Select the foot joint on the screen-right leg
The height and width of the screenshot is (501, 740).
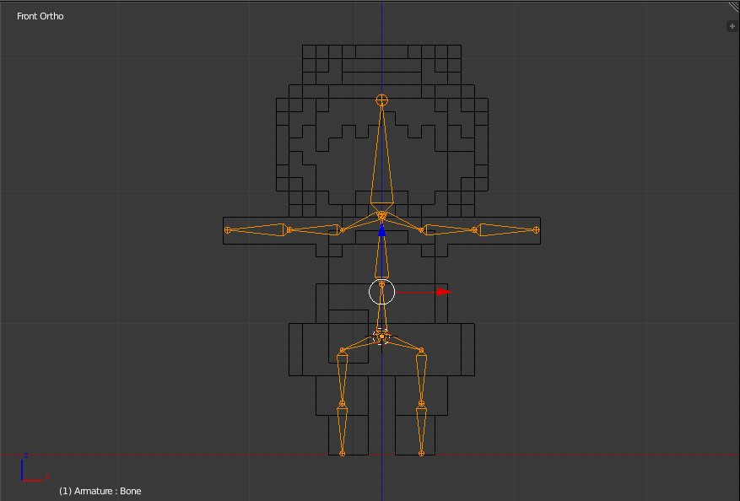(421, 454)
